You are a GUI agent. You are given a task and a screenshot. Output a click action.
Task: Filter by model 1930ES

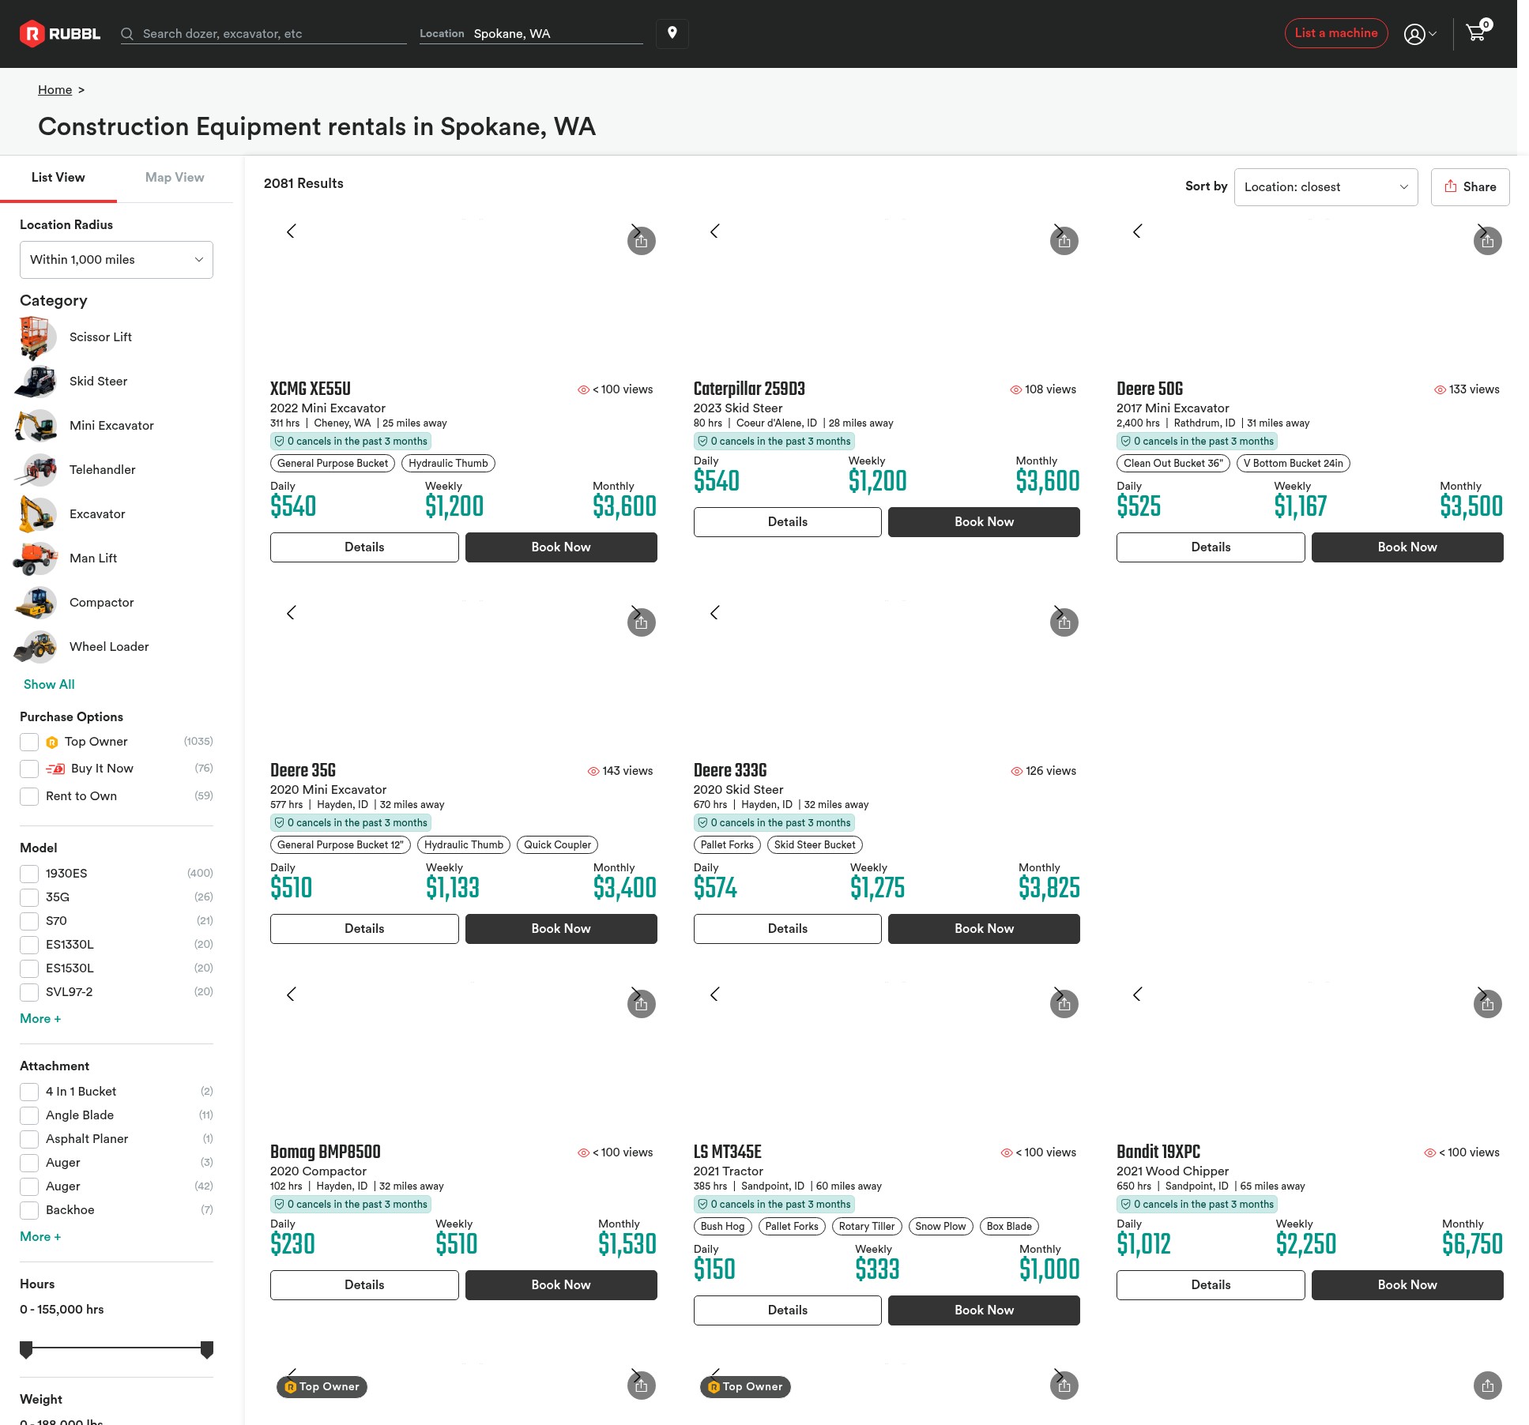pyautogui.click(x=29, y=874)
